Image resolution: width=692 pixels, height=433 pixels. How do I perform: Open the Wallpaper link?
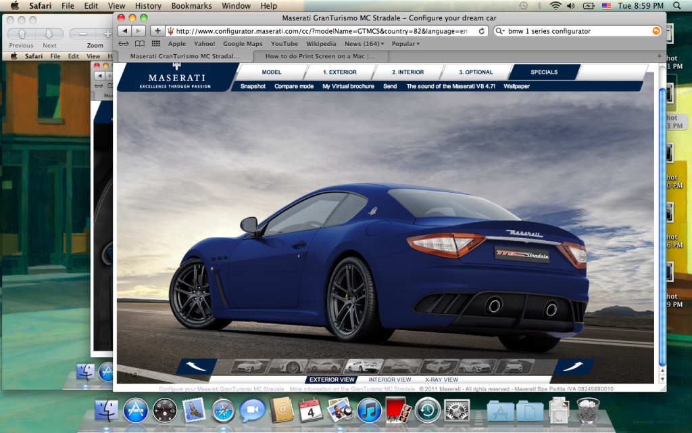[x=516, y=86]
